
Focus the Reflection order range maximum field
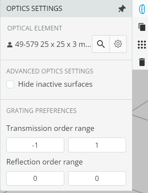click(x=97, y=178)
